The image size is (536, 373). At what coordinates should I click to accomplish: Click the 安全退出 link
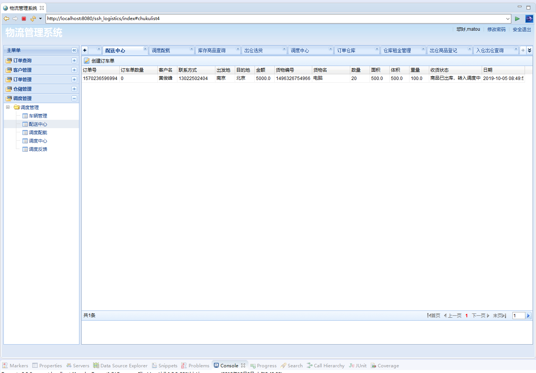[522, 30]
